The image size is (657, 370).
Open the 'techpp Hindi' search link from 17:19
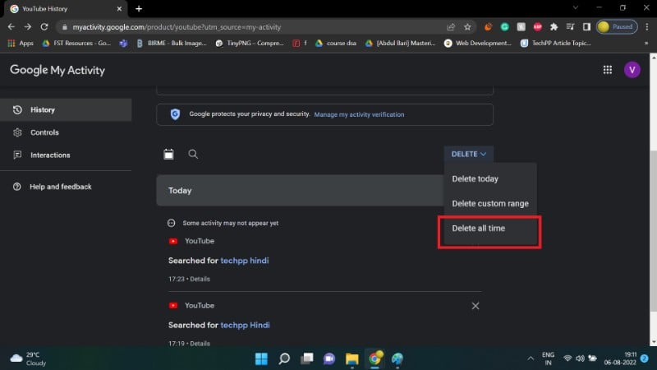[245, 325]
